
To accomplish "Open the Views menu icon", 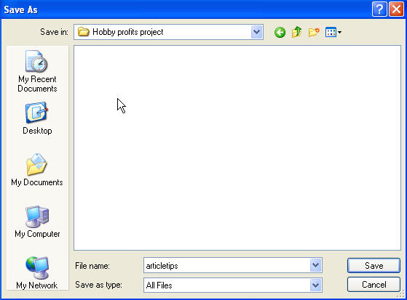I will [331, 33].
